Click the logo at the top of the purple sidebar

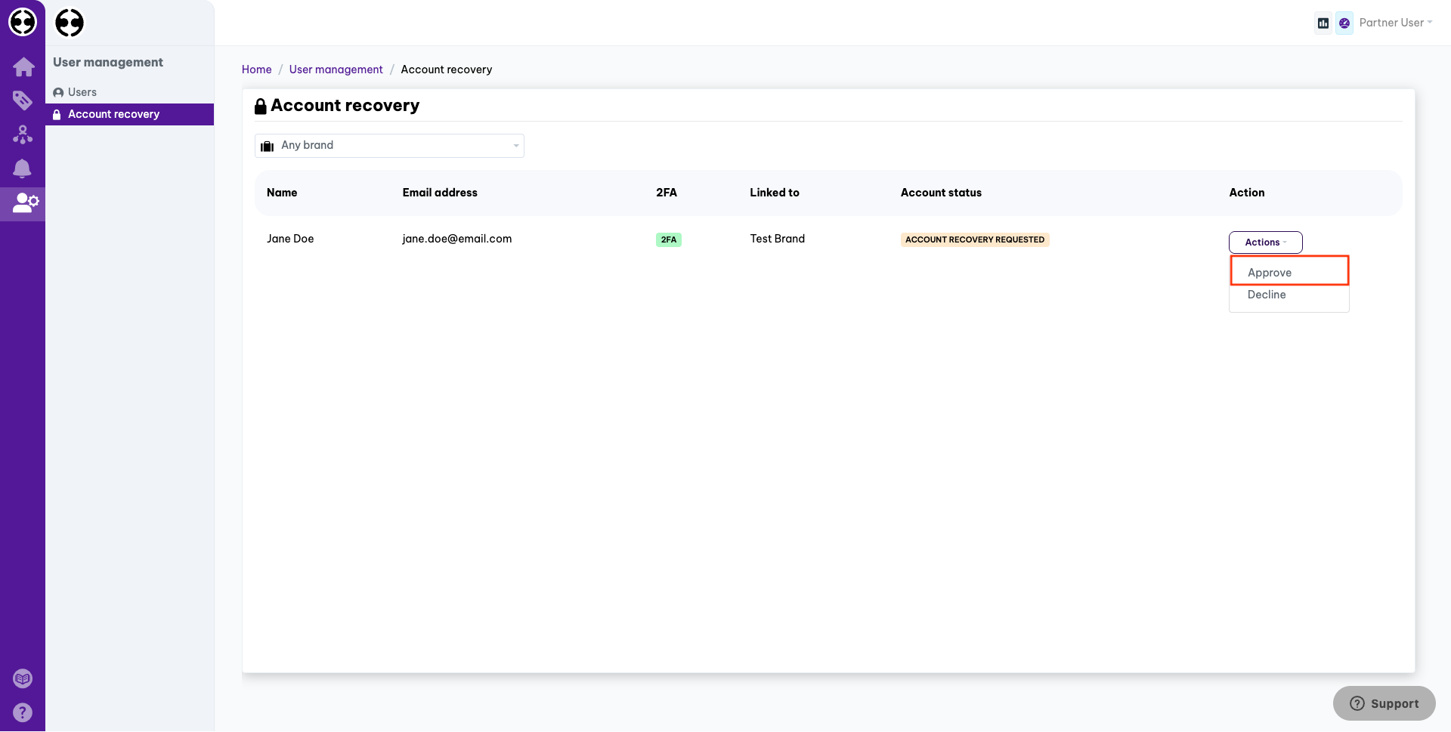click(x=23, y=22)
